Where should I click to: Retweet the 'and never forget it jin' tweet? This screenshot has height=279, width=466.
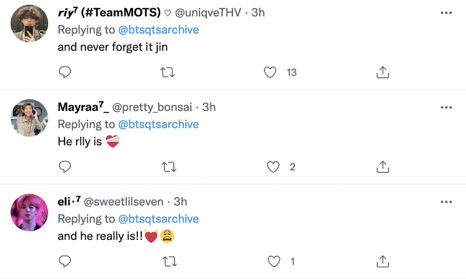tap(167, 73)
